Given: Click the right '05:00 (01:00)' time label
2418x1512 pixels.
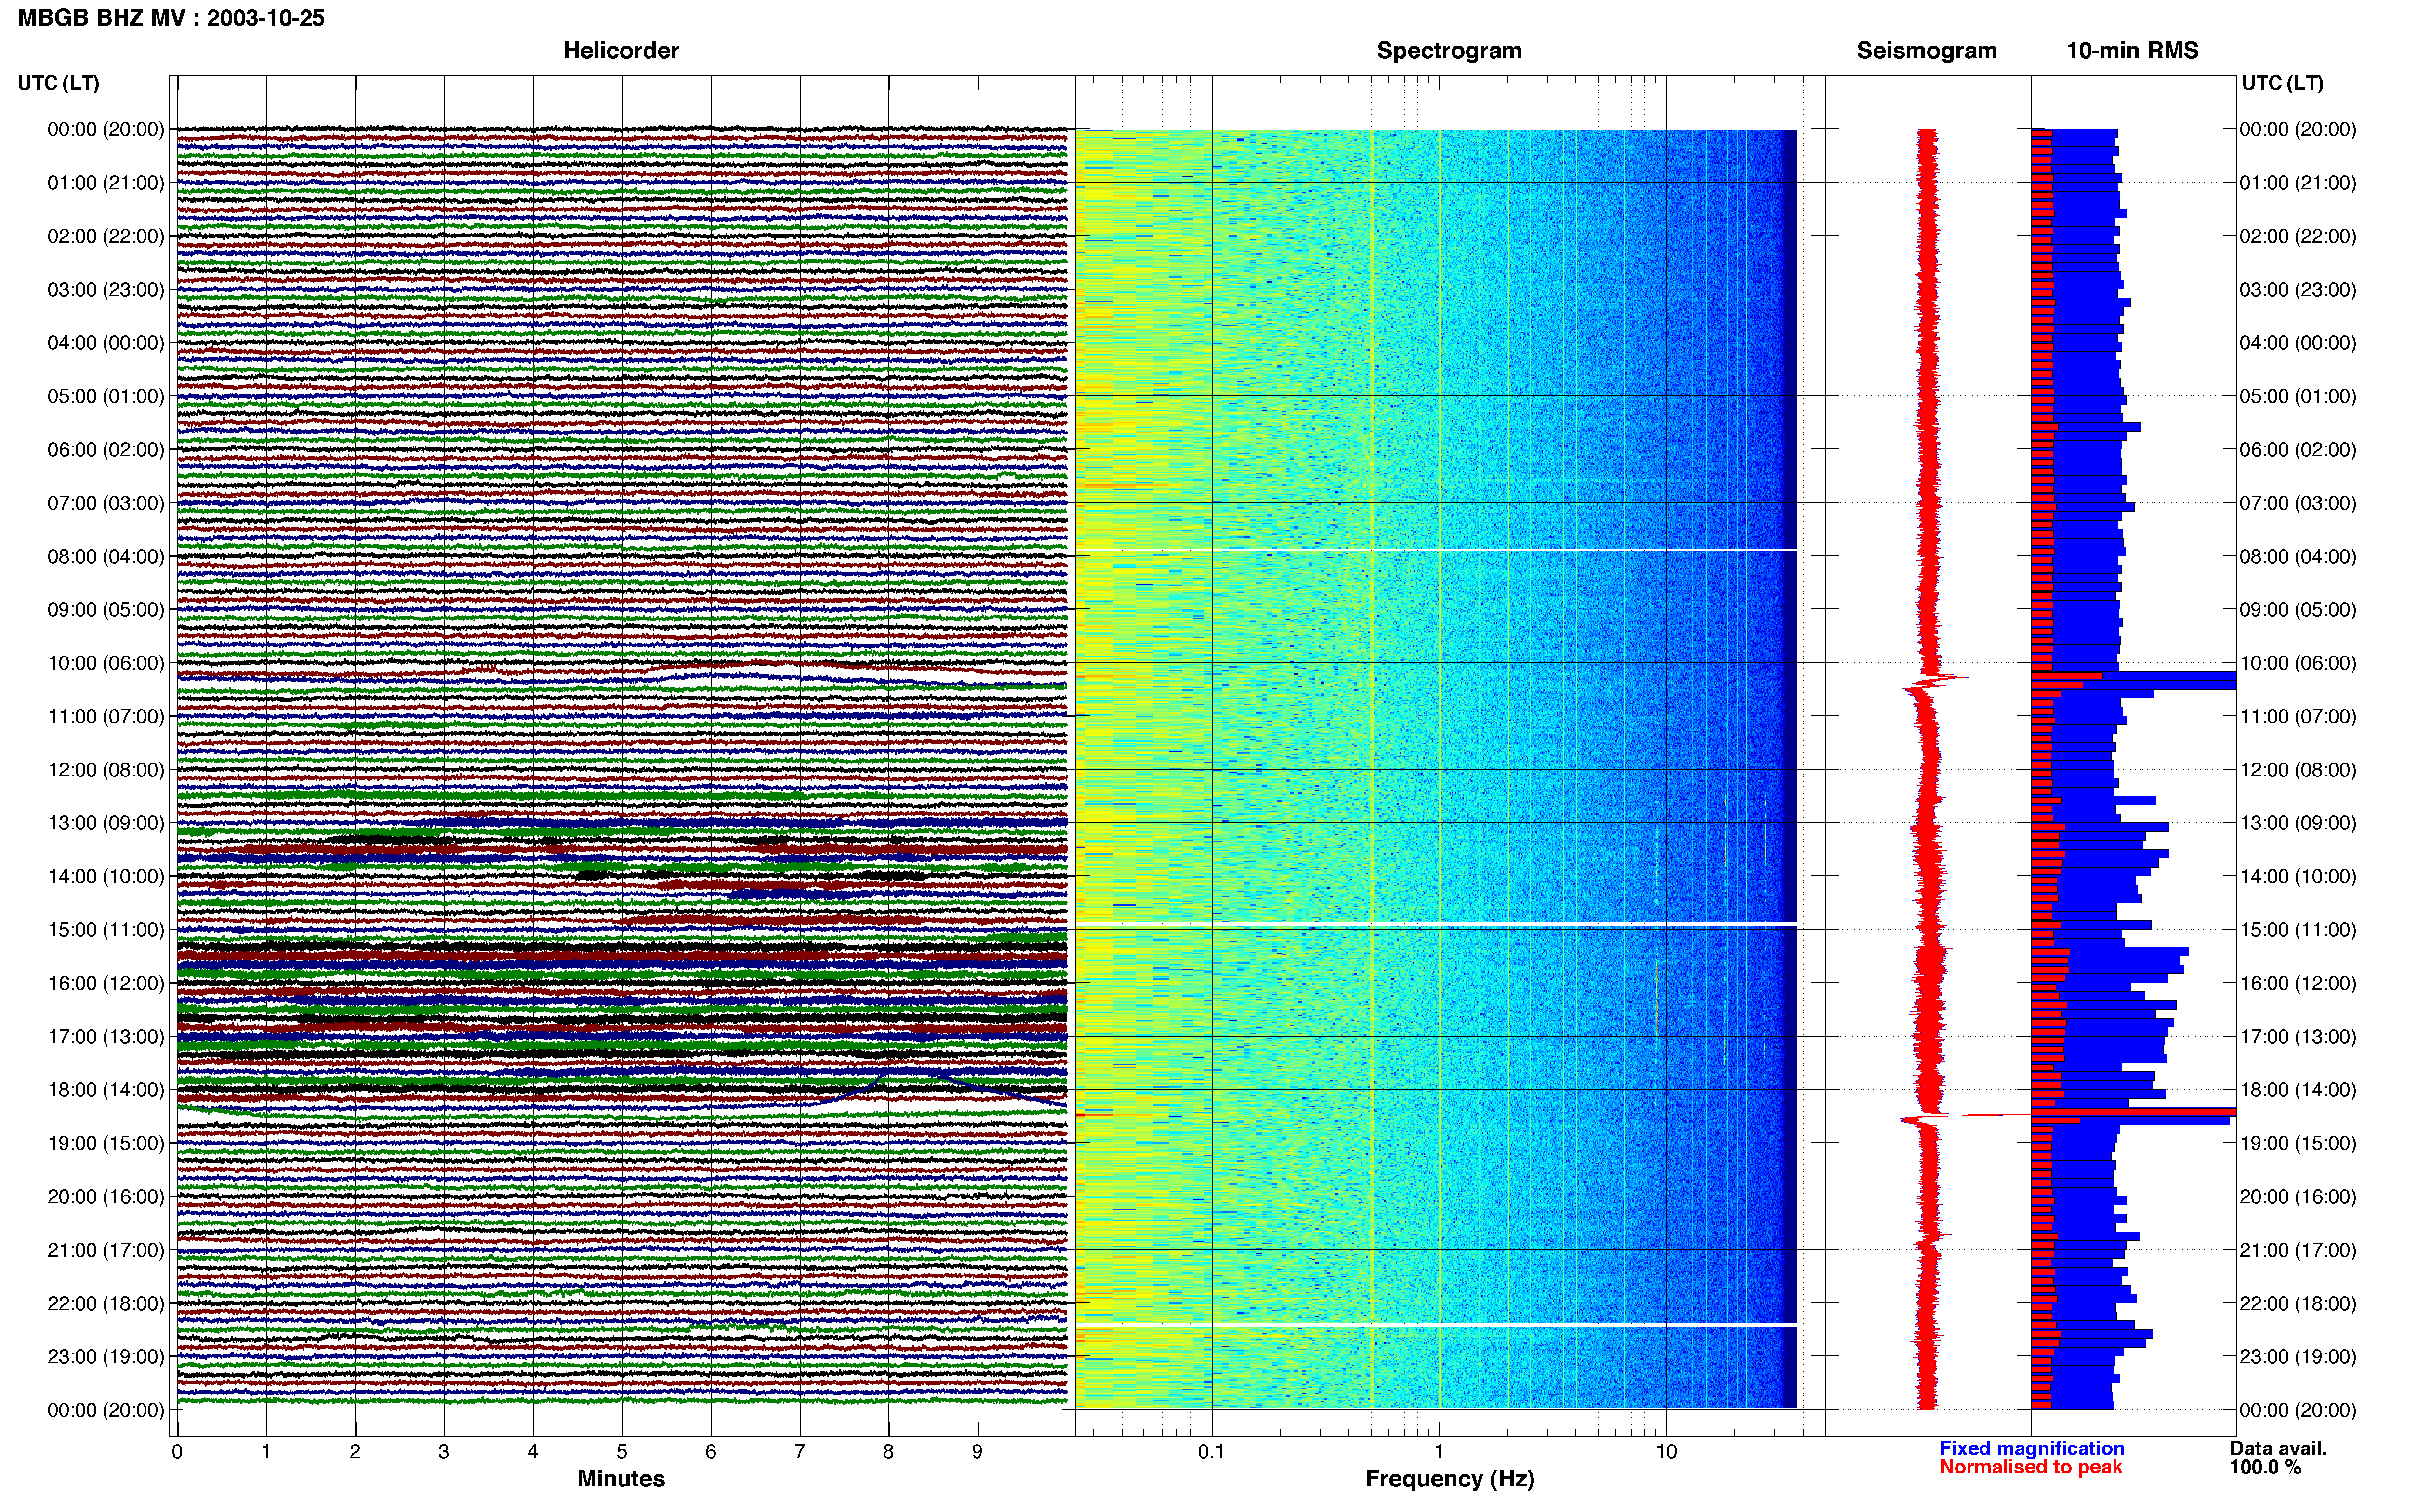Looking at the screenshot, I should tap(2298, 396).
